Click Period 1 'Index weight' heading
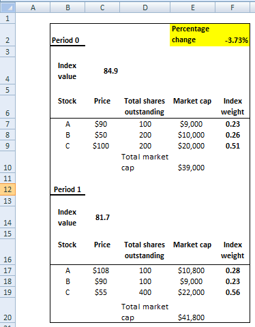 pos(232,250)
